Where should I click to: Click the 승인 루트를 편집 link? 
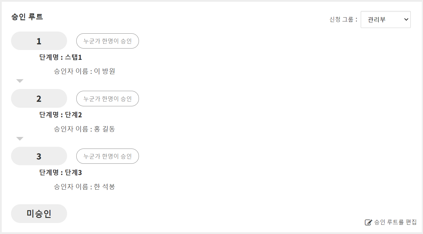[395, 222]
